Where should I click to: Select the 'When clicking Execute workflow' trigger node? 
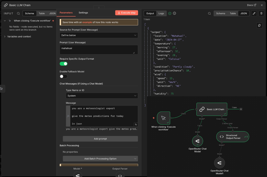point(163,118)
